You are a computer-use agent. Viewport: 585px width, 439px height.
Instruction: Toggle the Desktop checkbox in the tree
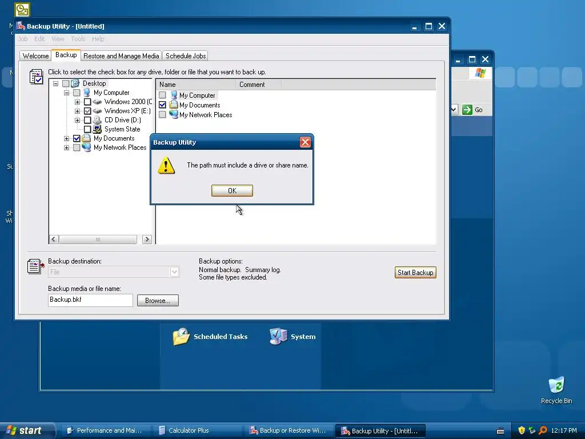(x=66, y=83)
